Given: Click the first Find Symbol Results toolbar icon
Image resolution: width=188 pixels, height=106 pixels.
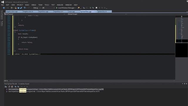Looking at the screenshot, I should pos(6,87).
